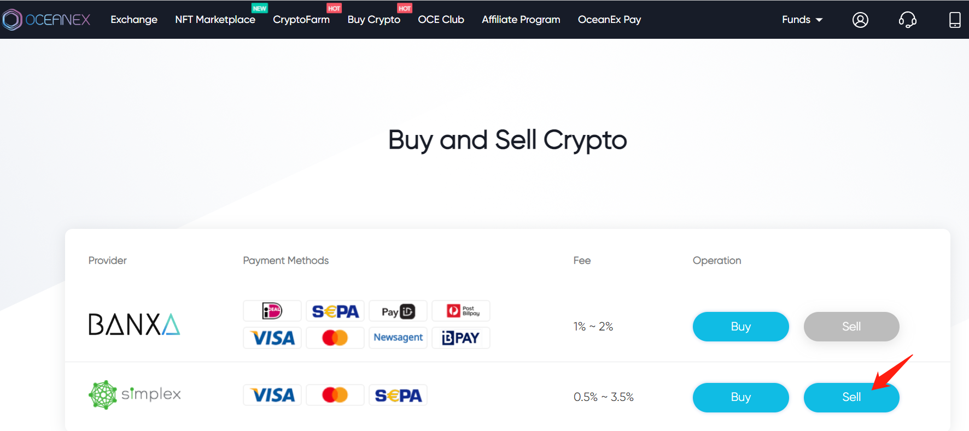Open the CryptoFarm page

point(301,20)
